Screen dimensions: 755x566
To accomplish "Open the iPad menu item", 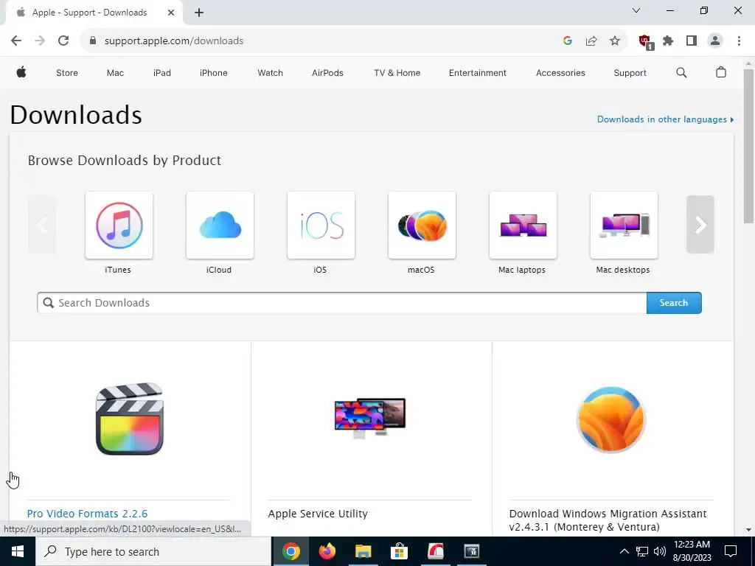I will (x=161, y=73).
